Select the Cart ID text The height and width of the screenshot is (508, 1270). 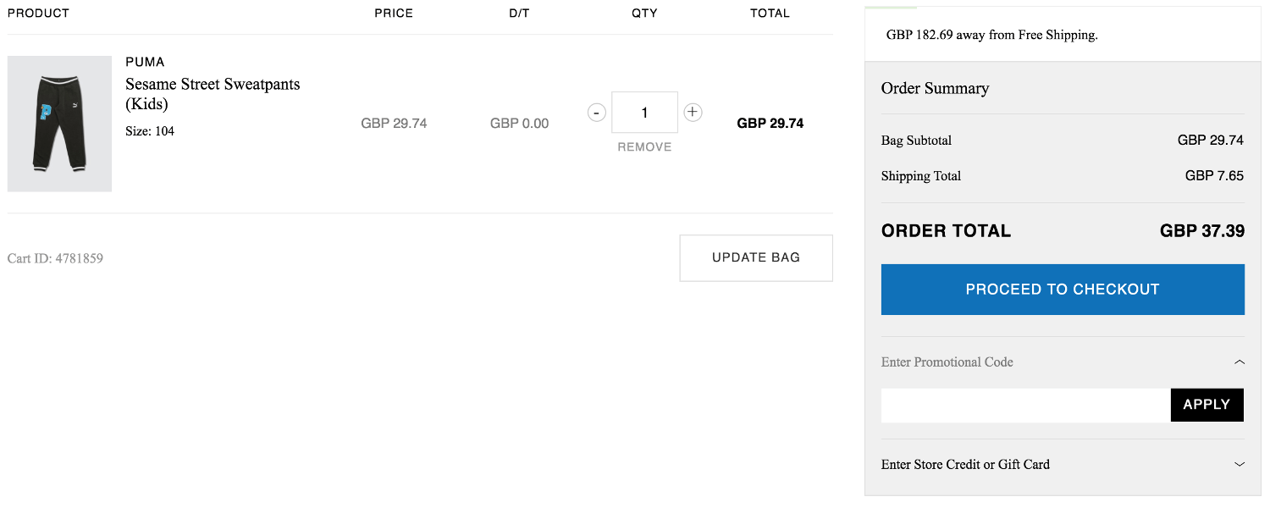[54, 257]
